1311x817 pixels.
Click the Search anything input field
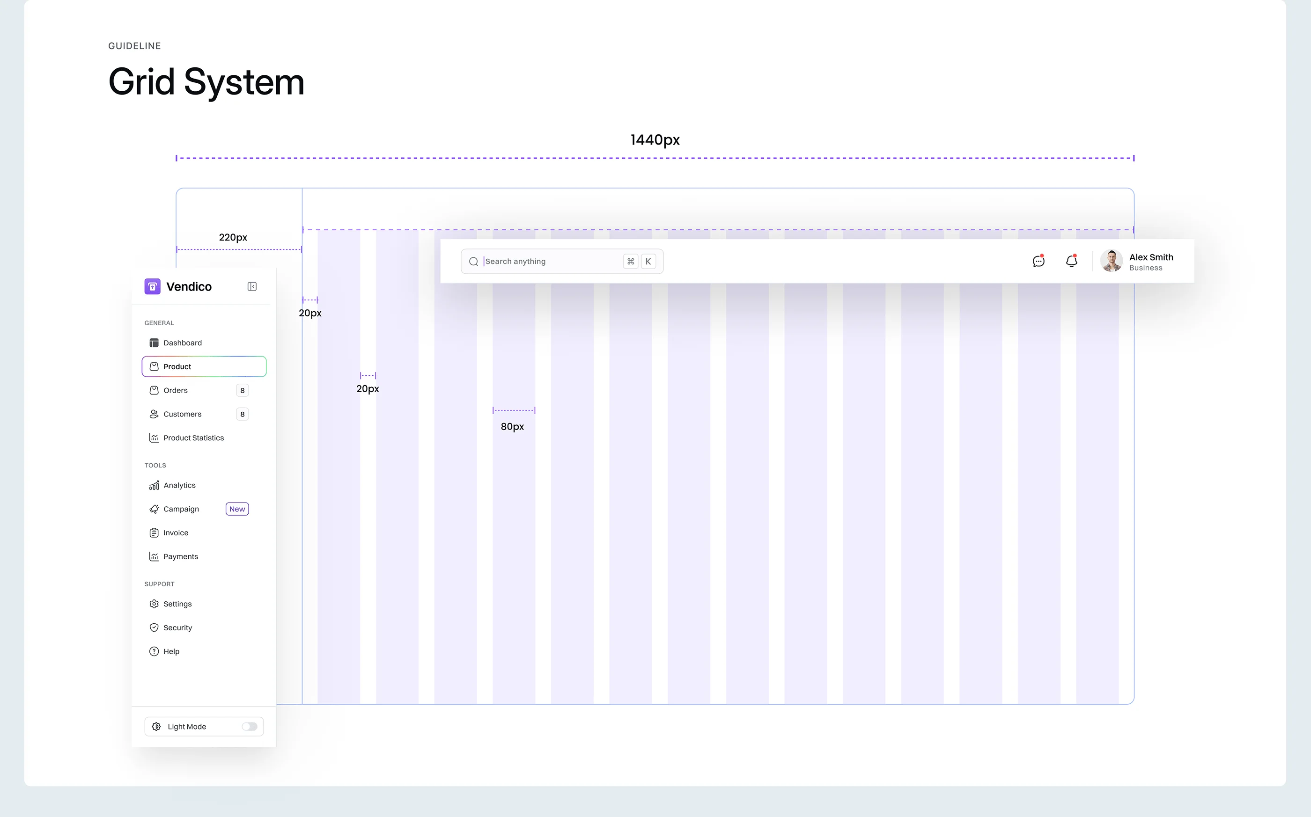pyautogui.click(x=552, y=262)
